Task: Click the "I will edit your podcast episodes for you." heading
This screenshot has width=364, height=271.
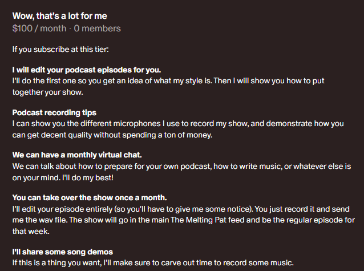Action: tap(87, 70)
